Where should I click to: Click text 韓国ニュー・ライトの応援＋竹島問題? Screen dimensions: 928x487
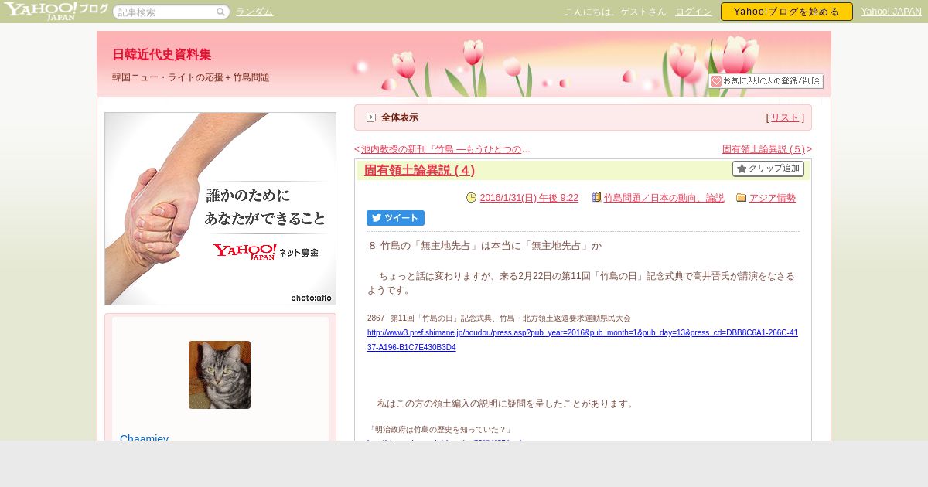(x=191, y=77)
